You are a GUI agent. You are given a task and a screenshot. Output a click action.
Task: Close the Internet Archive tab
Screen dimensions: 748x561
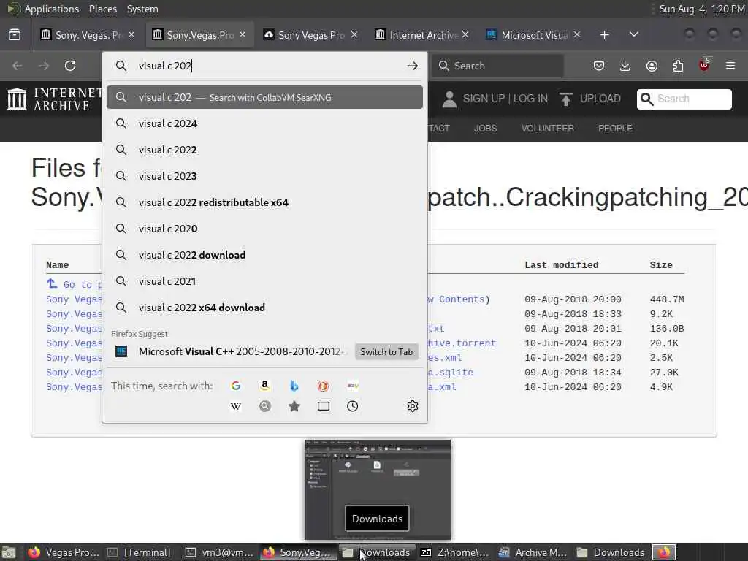tap(465, 35)
